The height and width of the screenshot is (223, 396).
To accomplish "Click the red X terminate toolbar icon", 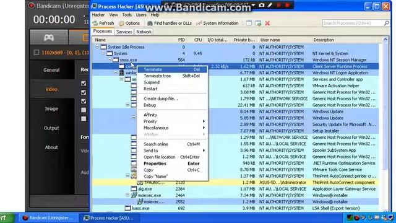I will [267, 24].
